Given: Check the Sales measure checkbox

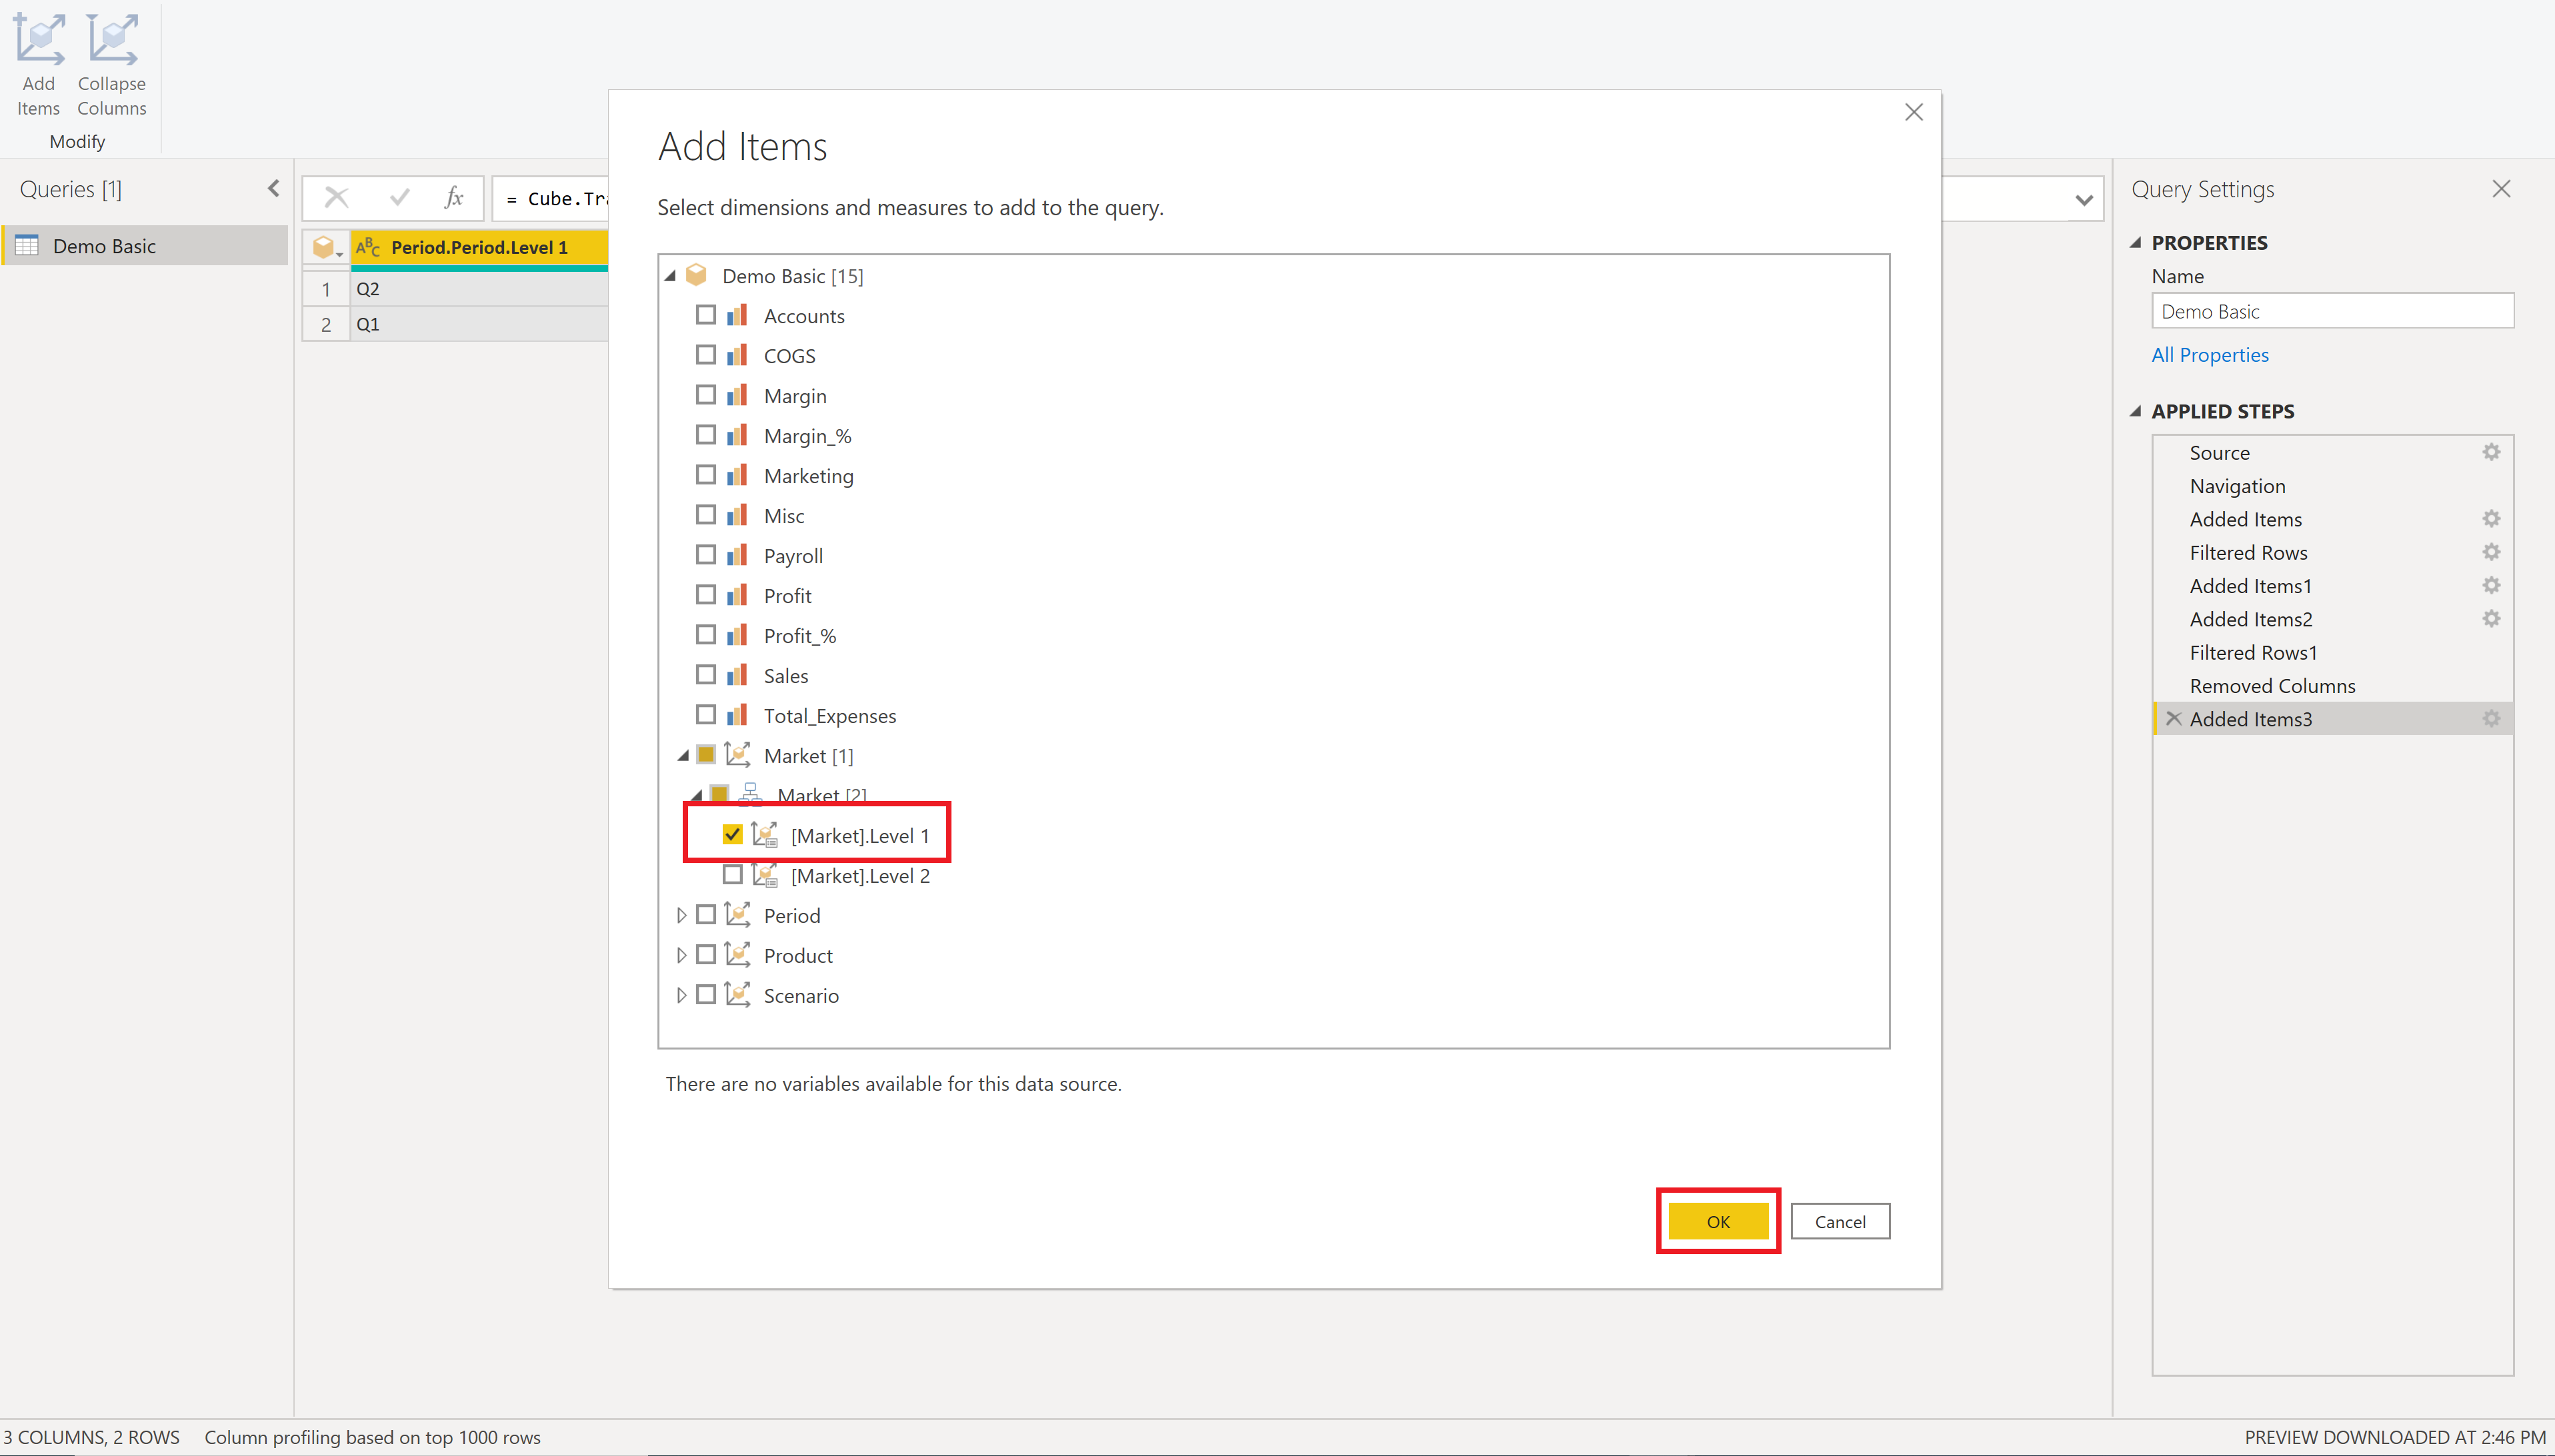Looking at the screenshot, I should point(705,675).
